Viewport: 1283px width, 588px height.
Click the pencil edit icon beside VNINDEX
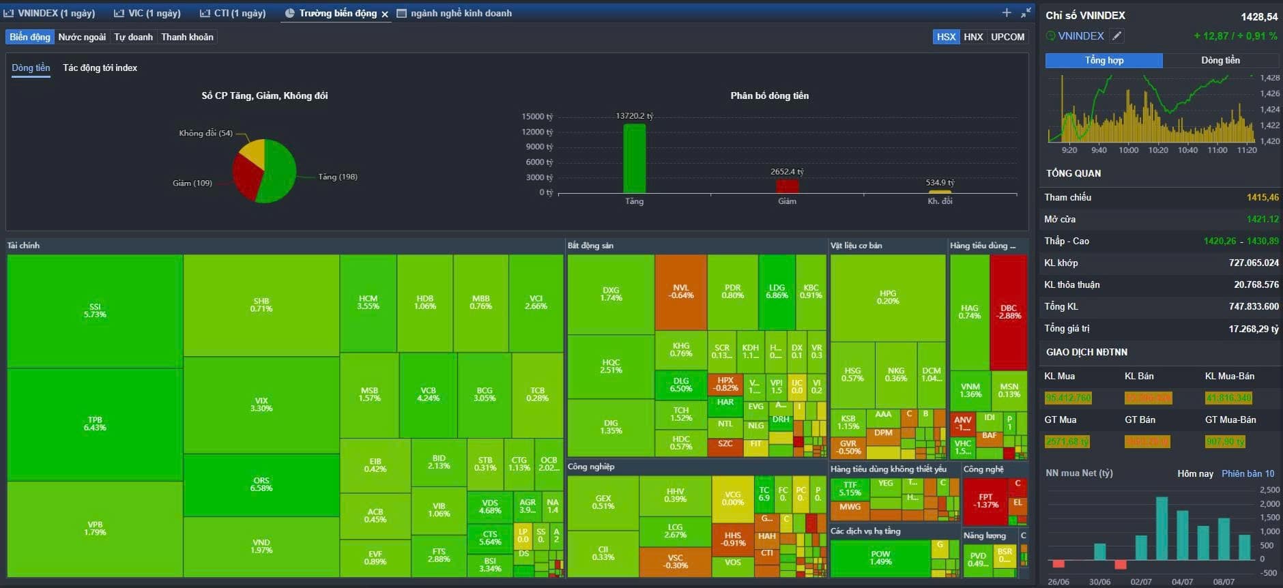[1116, 35]
